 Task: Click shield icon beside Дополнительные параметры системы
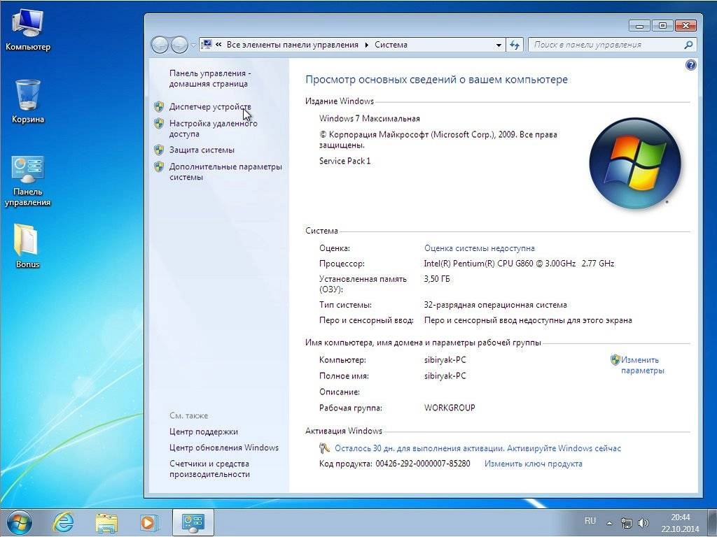pos(159,166)
